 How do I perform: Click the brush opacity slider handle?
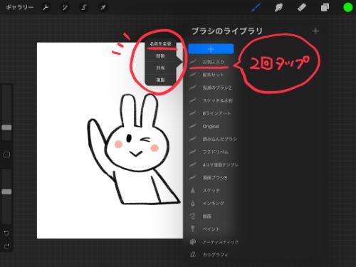click(6, 192)
